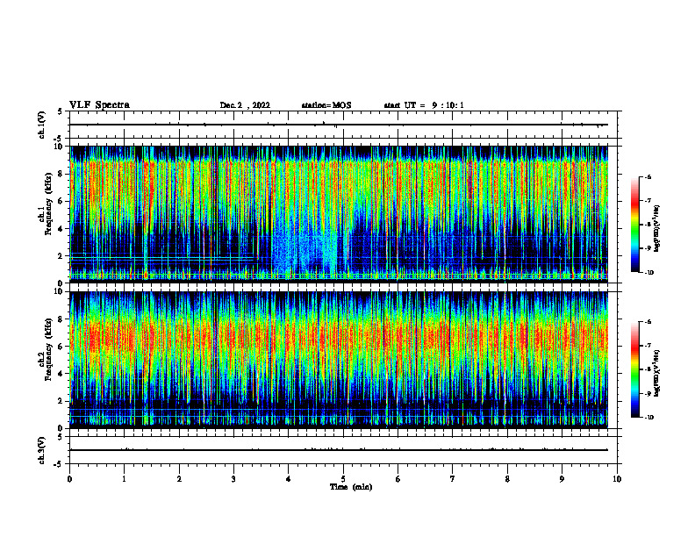Click the "Time (min)" axis title
The width and height of the screenshot is (695, 537).
[x=351, y=487]
